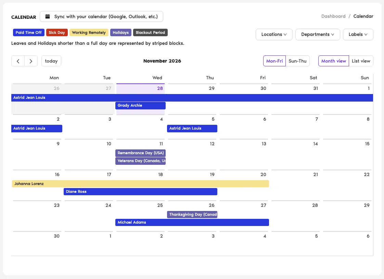The width and height of the screenshot is (384, 279).
Task: Open Johanna Lorenz working remotely event
Action: click(x=140, y=184)
